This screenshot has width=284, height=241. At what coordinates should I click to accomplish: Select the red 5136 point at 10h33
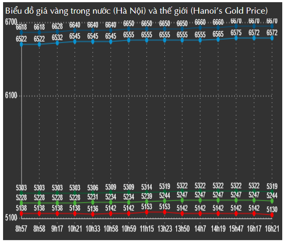pyautogui.click(x=93, y=214)
